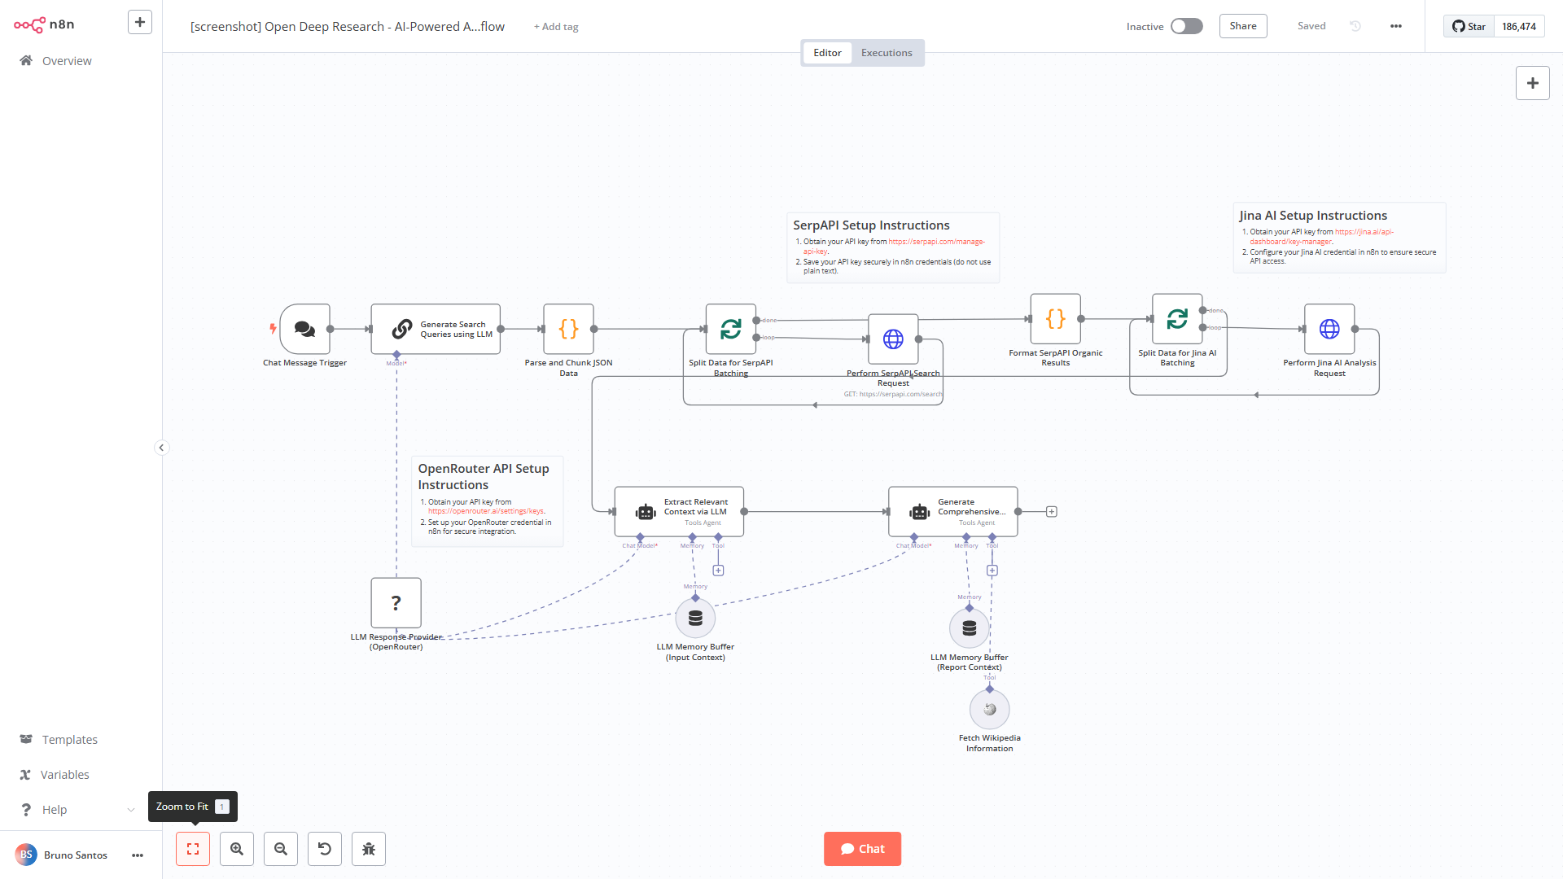Go to Overview in the sidebar
1563x879 pixels.
[x=67, y=61]
